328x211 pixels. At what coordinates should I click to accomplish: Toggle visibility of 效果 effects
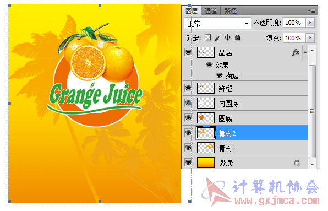click(209, 64)
